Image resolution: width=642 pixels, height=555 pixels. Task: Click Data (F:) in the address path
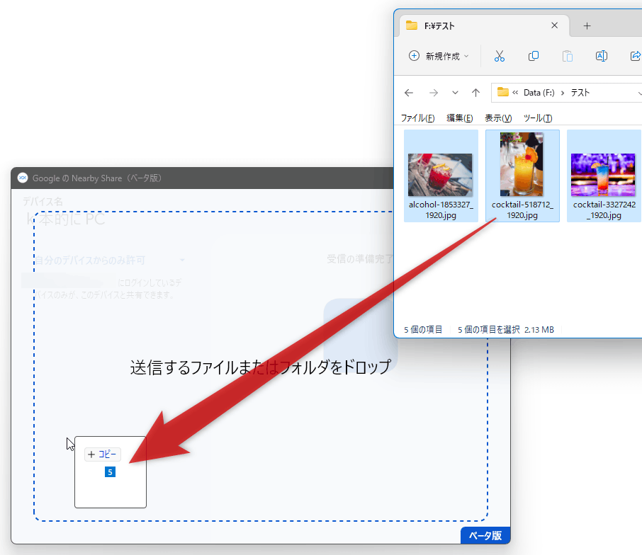click(539, 93)
